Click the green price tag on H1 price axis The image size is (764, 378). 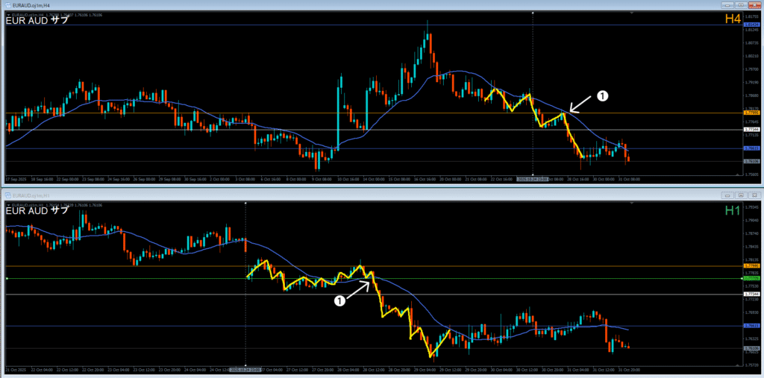[751, 278]
